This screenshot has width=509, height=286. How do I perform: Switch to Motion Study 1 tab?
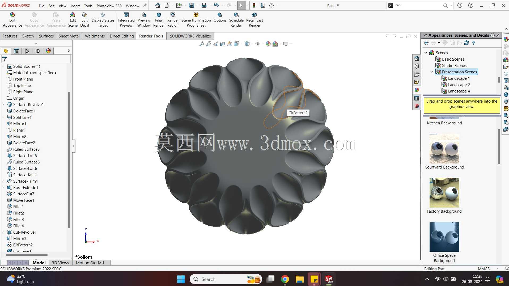coord(90,263)
